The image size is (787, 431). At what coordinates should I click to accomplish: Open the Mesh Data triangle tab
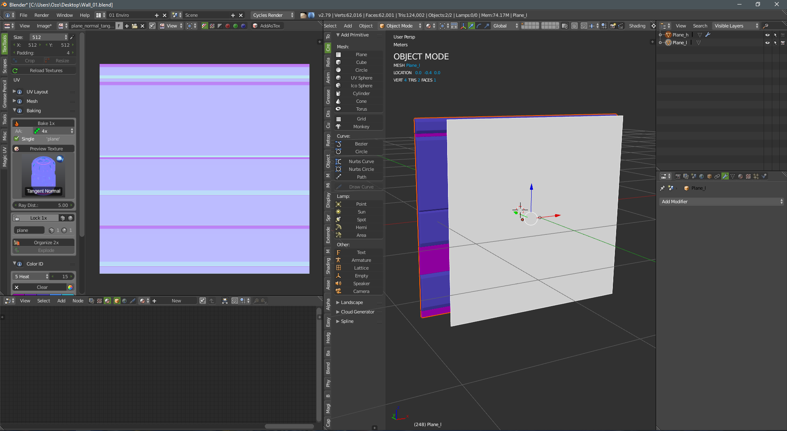pyautogui.click(x=733, y=177)
